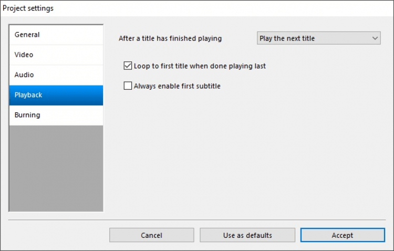Switch to the Video settings tab
This screenshot has width=394, height=251.
(x=56, y=55)
